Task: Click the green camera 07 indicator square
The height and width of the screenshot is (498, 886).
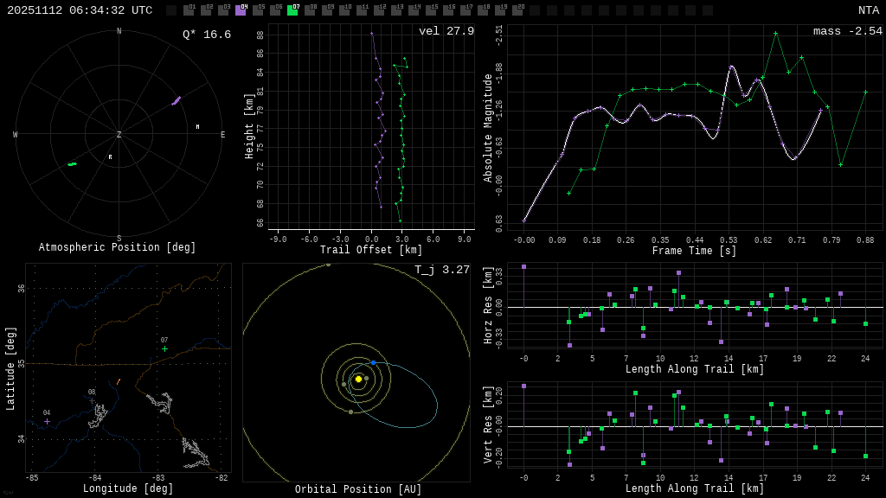Action: (292, 10)
